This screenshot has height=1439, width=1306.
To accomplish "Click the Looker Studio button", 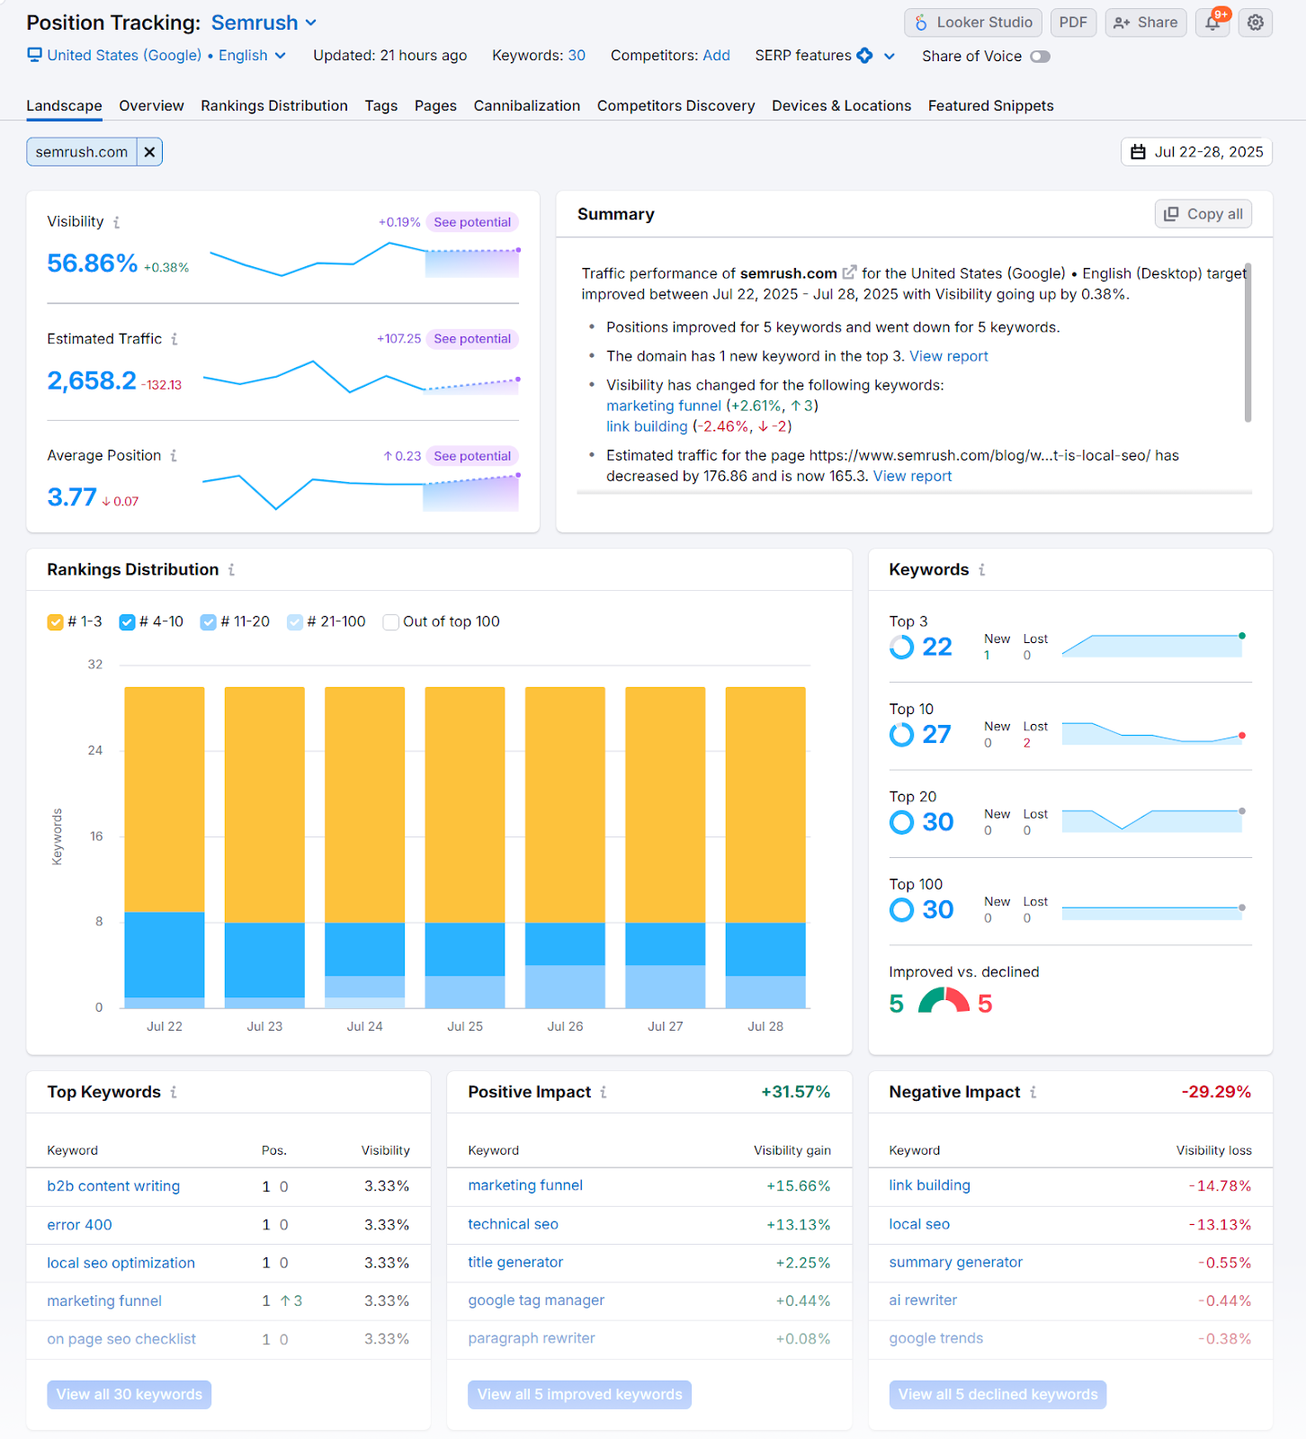I will 973,22.
